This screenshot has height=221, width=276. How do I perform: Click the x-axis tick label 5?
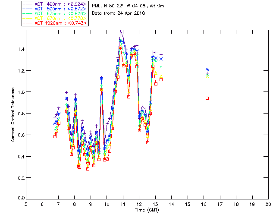(26, 204)
